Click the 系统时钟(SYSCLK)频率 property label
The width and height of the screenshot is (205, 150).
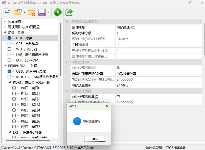88,39
